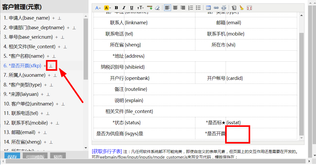Screen dimensions: 316x165
Task: Click the ⊥ icon beside 联系电话(tel)
Action: [48, 114]
